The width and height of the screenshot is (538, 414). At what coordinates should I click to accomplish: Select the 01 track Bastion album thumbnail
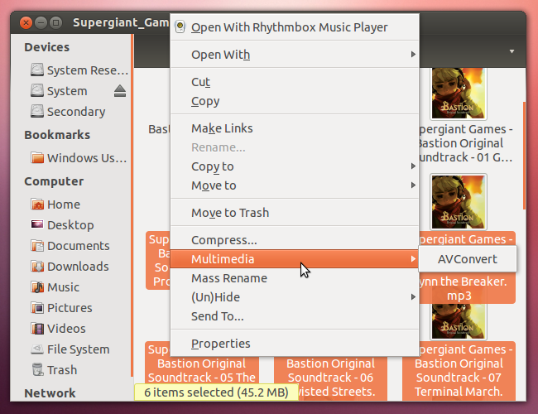click(x=459, y=94)
